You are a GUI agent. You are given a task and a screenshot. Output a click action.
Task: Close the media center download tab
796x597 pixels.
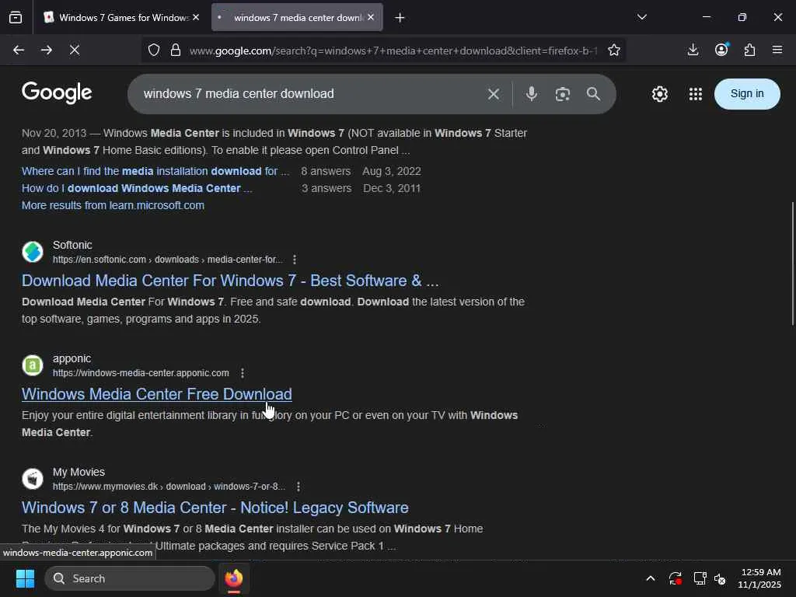pos(371,17)
